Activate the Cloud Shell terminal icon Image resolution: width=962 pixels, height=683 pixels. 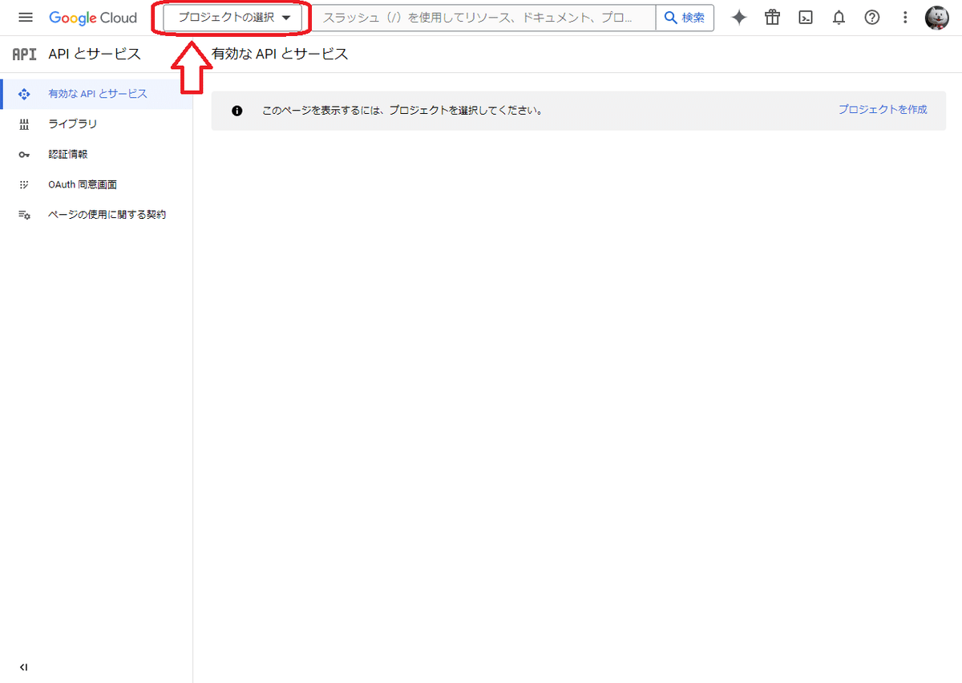pyautogui.click(x=806, y=18)
